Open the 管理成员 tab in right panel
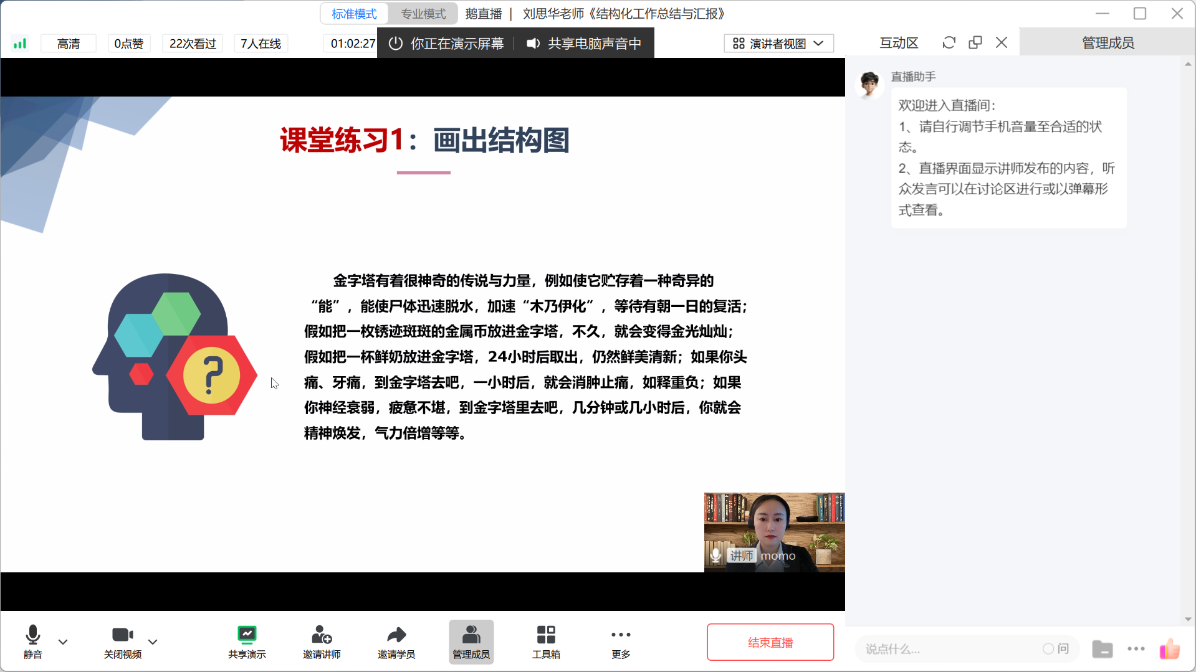This screenshot has width=1196, height=672. pos(1107,42)
